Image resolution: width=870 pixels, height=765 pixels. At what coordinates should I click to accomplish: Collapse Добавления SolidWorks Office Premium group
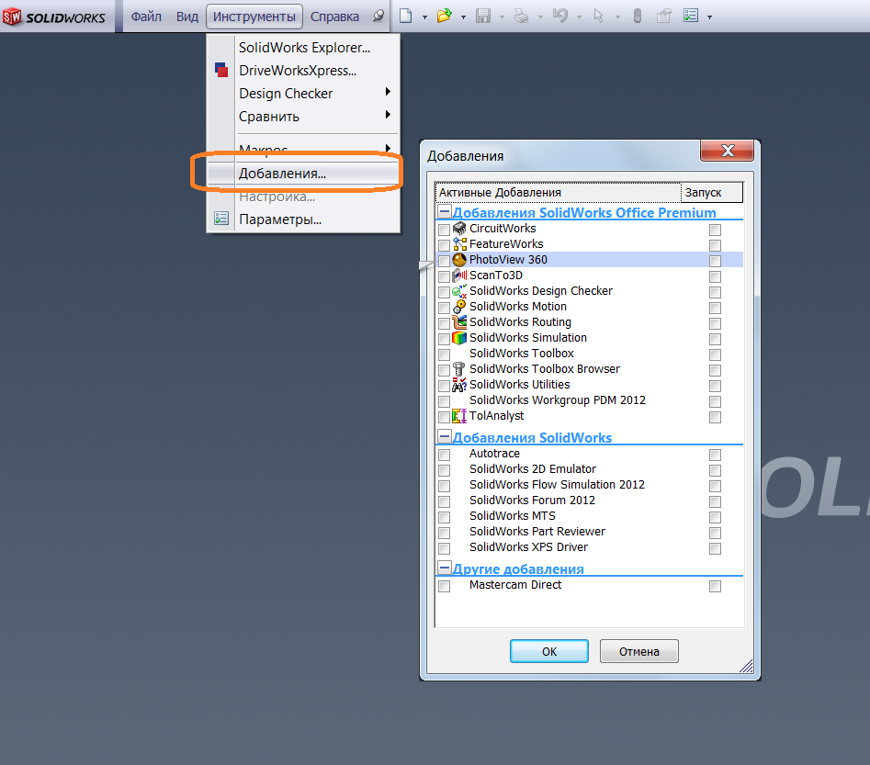(444, 211)
